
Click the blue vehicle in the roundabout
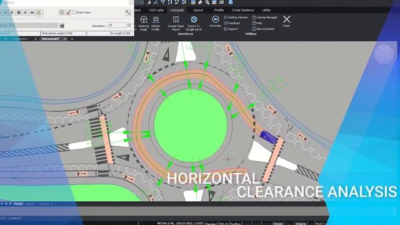pyautogui.click(x=267, y=137)
